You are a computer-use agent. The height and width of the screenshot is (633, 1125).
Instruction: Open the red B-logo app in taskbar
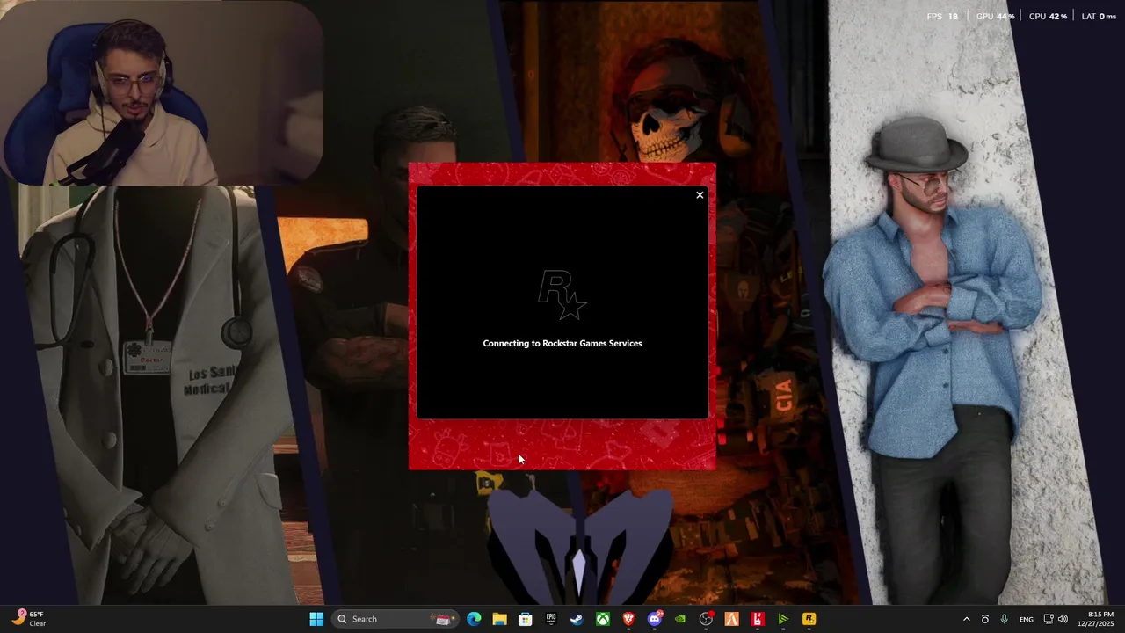tap(758, 619)
